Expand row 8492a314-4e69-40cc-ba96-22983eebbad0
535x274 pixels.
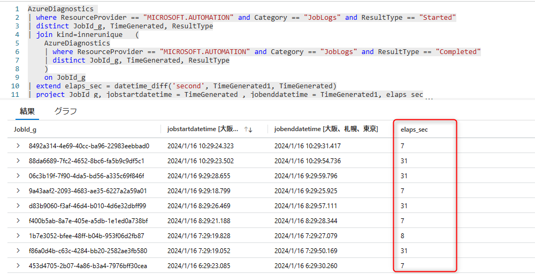click(18, 146)
